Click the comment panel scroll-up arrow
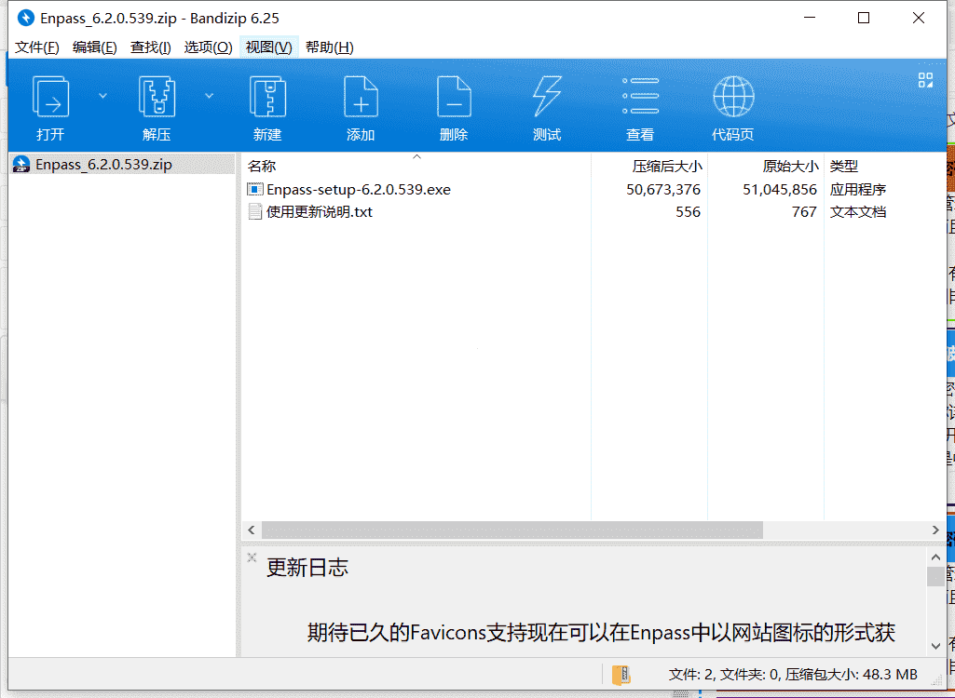Viewport: 955px width, 698px height. (x=935, y=557)
